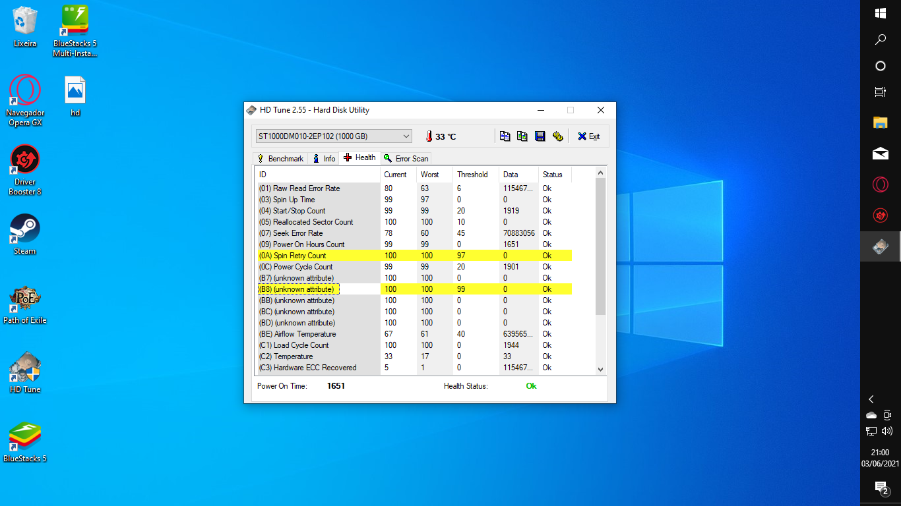This screenshot has height=506, width=901.
Task: Switch to the Benchmark tab
Action: [280, 158]
